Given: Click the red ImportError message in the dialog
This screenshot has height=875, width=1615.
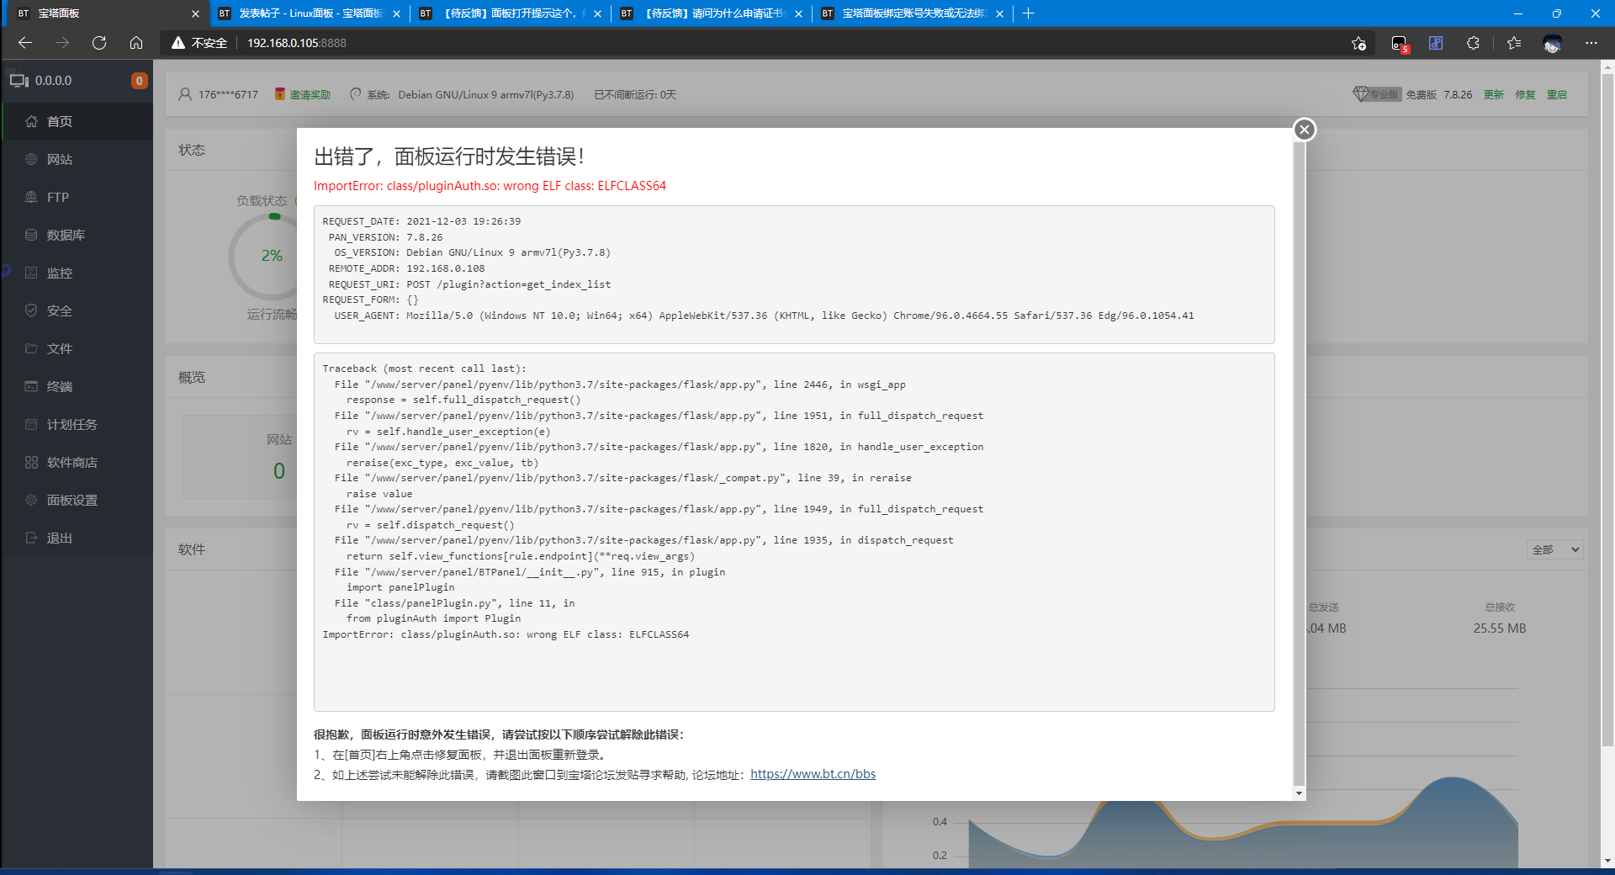Looking at the screenshot, I should coord(490,186).
